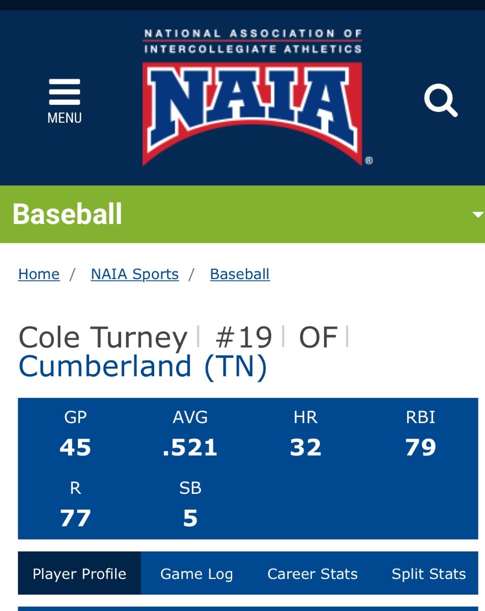Viewport: 485px width, 611px height.
Task: Go to the Baseball breadcrumb link
Action: [240, 274]
